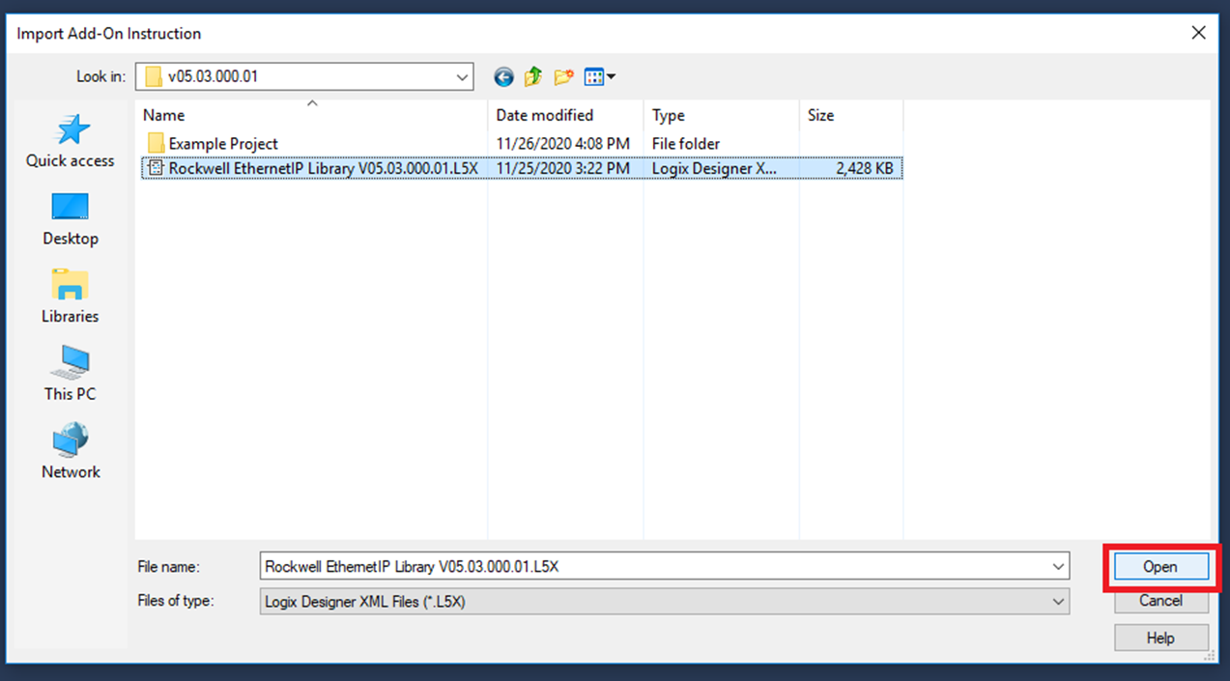Click the Up One Level folder icon
The width and height of the screenshot is (1230, 681).
tap(532, 76)
